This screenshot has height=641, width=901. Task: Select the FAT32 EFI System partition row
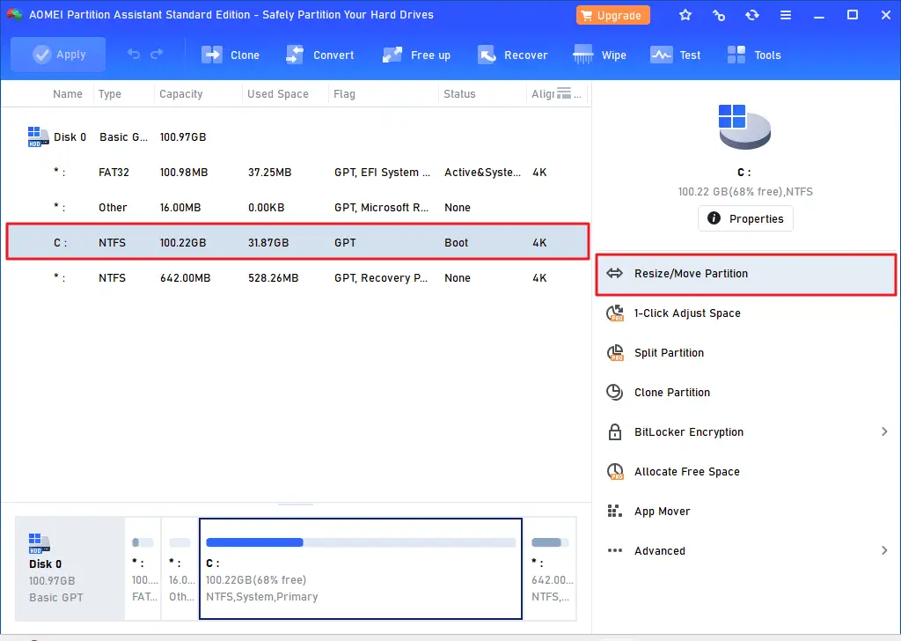point(297,172)
